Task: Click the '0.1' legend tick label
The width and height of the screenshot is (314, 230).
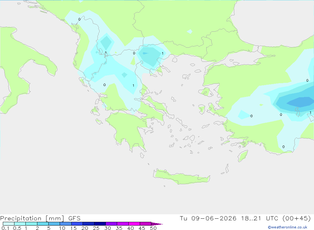Action: (5, 228)
